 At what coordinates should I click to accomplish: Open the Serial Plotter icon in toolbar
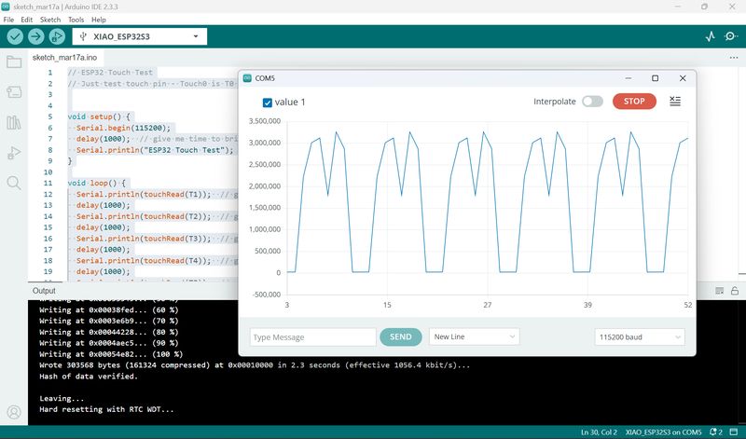pos(710,36)
